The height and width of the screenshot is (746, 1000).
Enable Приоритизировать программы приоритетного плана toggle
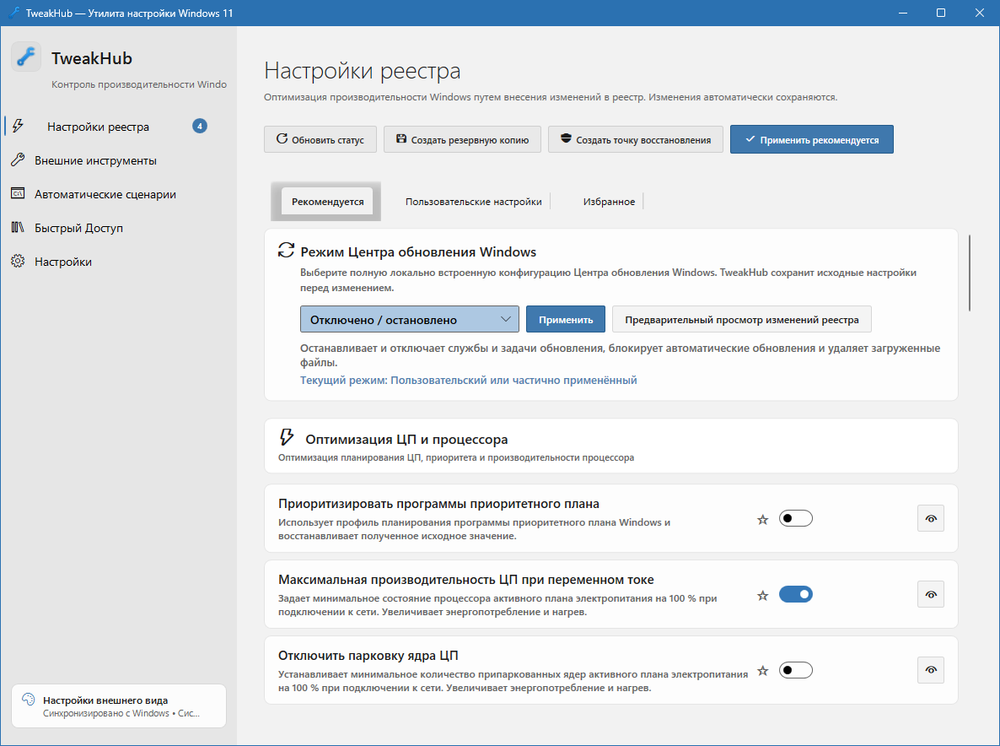coord(796,518)
